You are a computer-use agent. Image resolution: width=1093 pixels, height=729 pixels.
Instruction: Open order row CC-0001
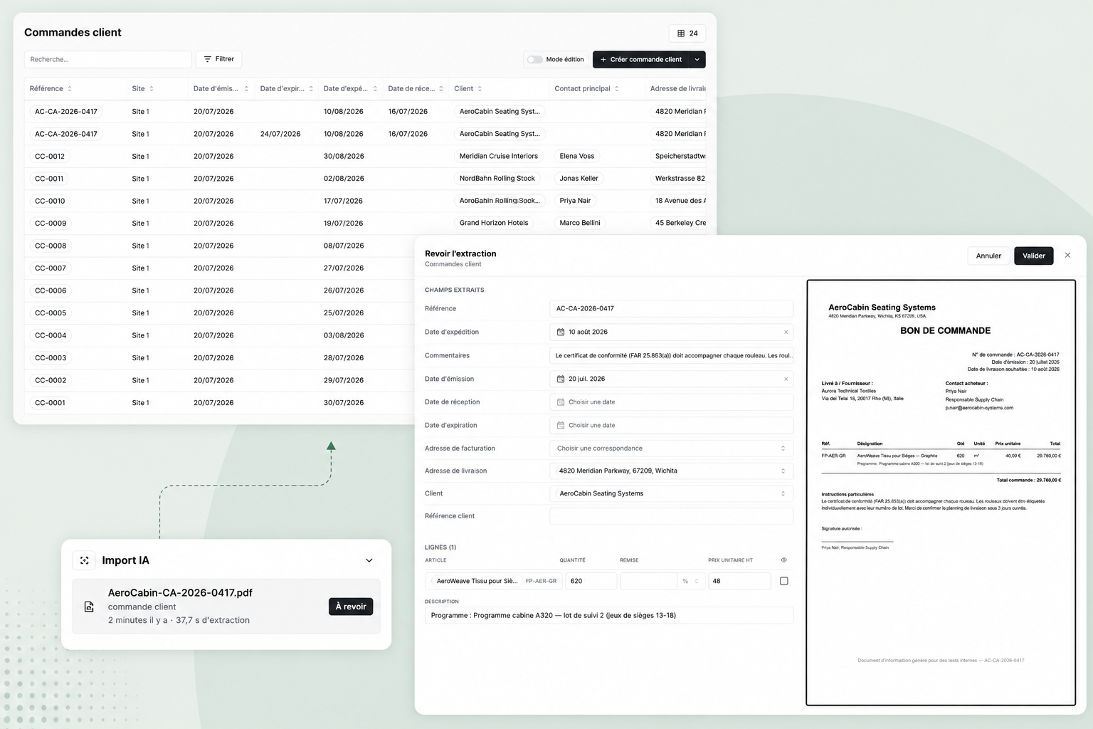(50, 403)
